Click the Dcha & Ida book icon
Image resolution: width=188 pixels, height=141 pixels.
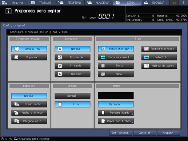(17, 49)
